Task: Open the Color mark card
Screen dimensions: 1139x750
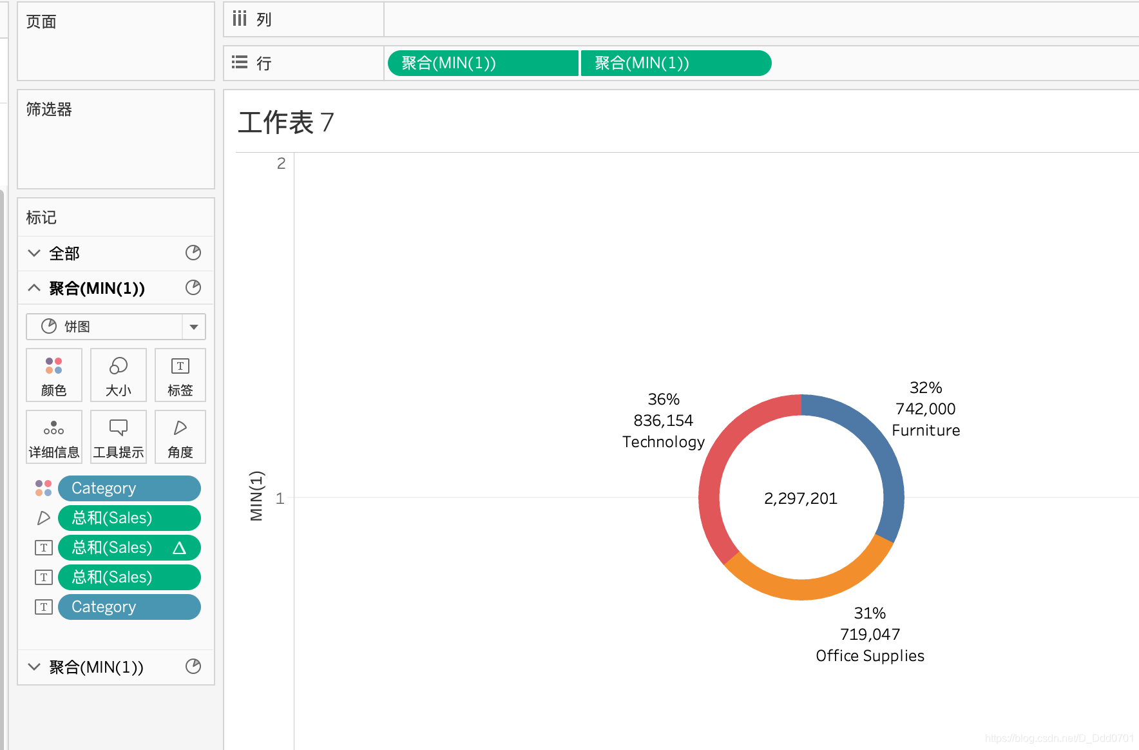Action: point(54,375)
